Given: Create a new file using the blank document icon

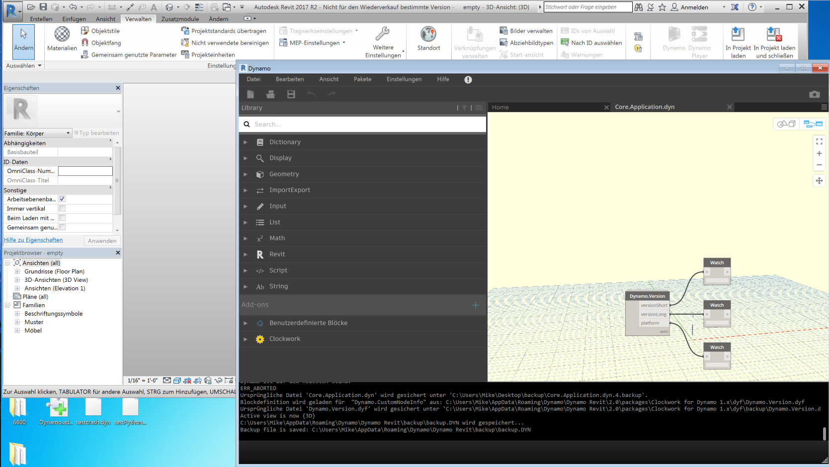Looking at the screenshot, I should coord(250,94).
